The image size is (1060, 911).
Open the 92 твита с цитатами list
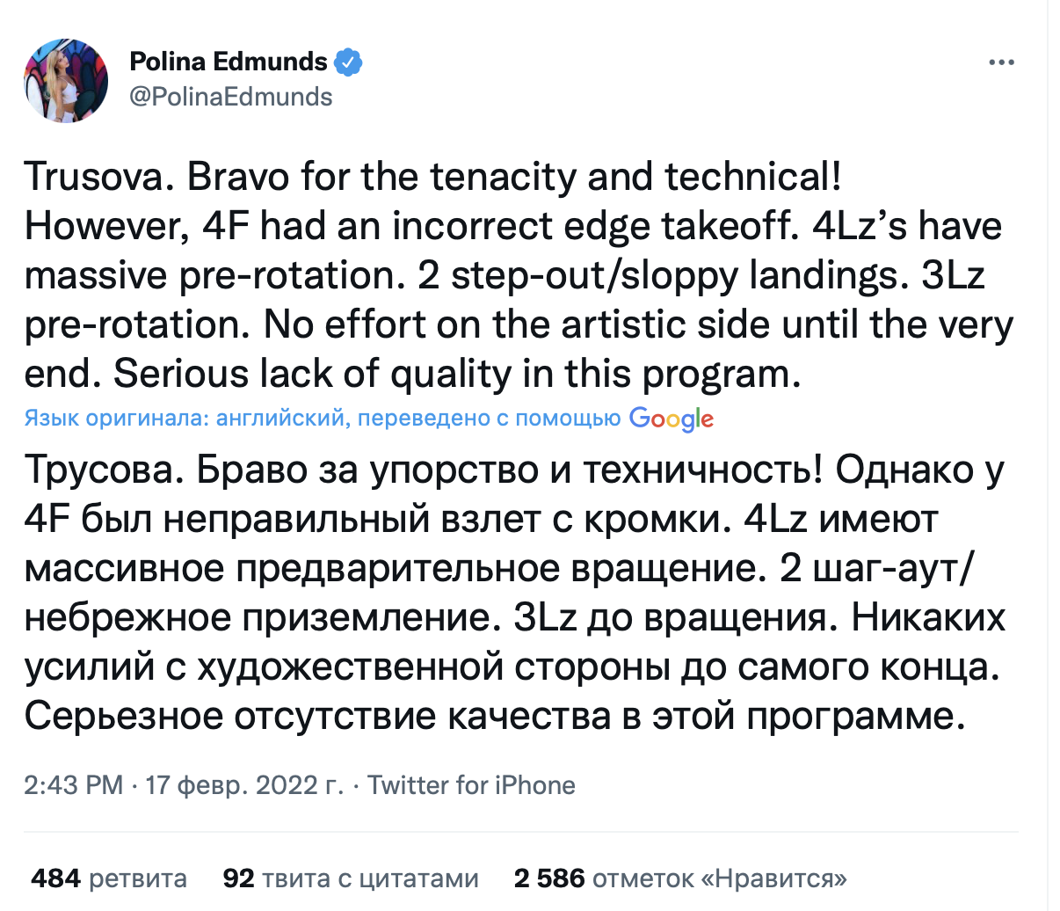coord(351,878)
